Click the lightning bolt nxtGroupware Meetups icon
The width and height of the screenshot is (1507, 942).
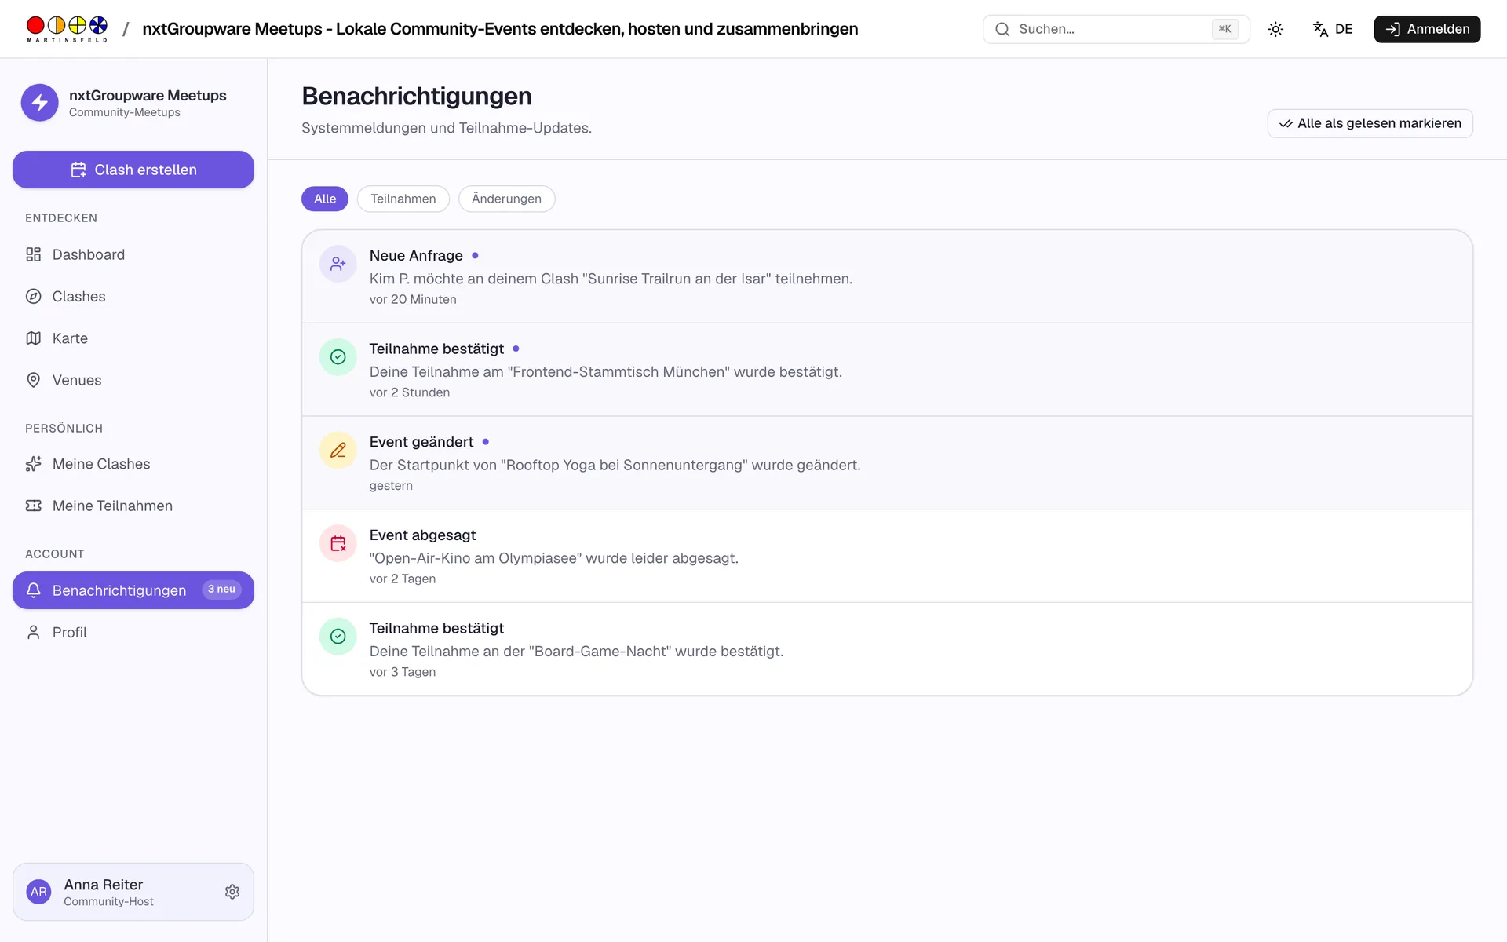click(40, 103)
